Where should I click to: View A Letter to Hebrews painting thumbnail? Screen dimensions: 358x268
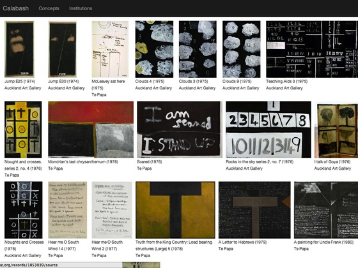254,210
